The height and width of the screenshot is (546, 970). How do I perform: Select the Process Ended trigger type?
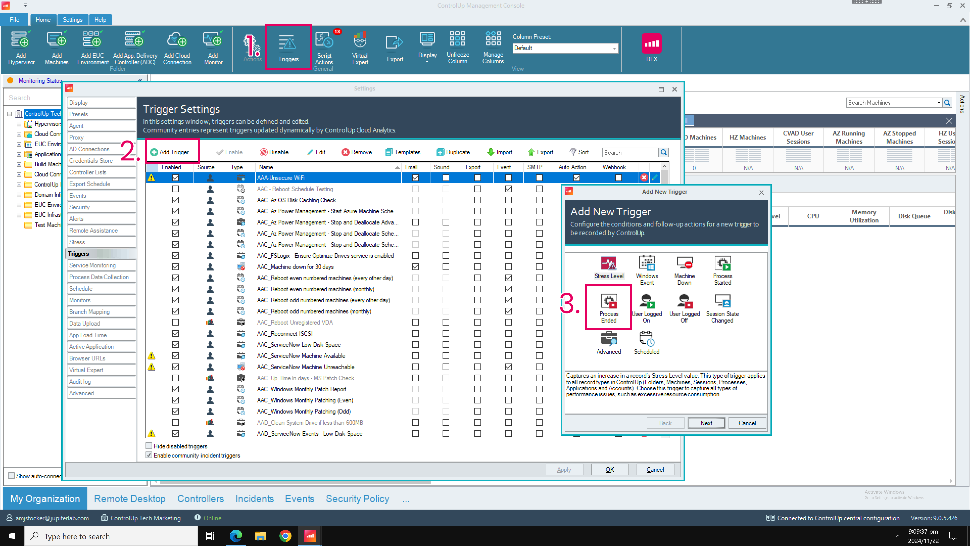tap(609, 308)
